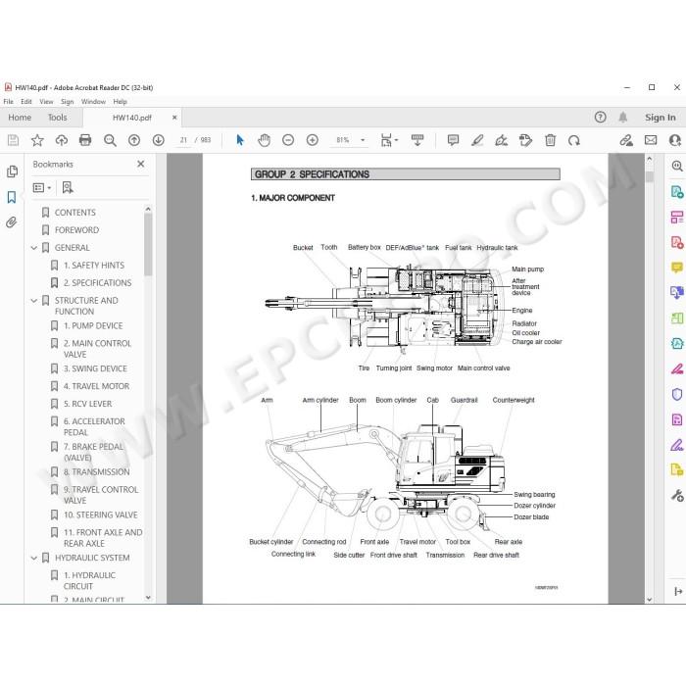Toggle Bookmarks panel sidebar icon
The width and height of the screenshot is (686, 686).
pos(12,197)
